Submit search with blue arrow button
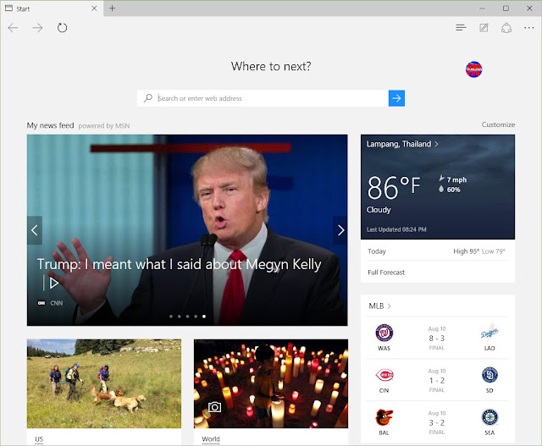 (x=396, y=98)
